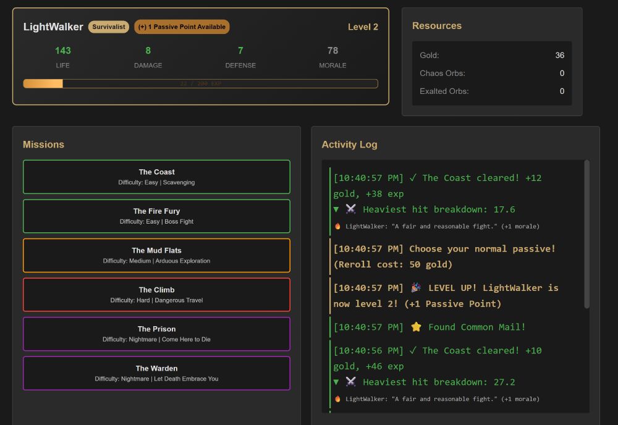The height and width of the screenshot is (425, 618).
Task: Click the Chaos Orbs resource row
Action: coord(492,74)
